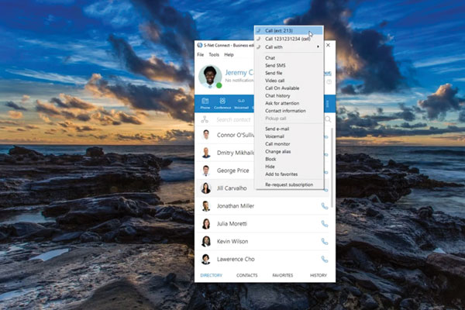Open the Tools menu
The image size is (465, 310).
tap(214, 54)
